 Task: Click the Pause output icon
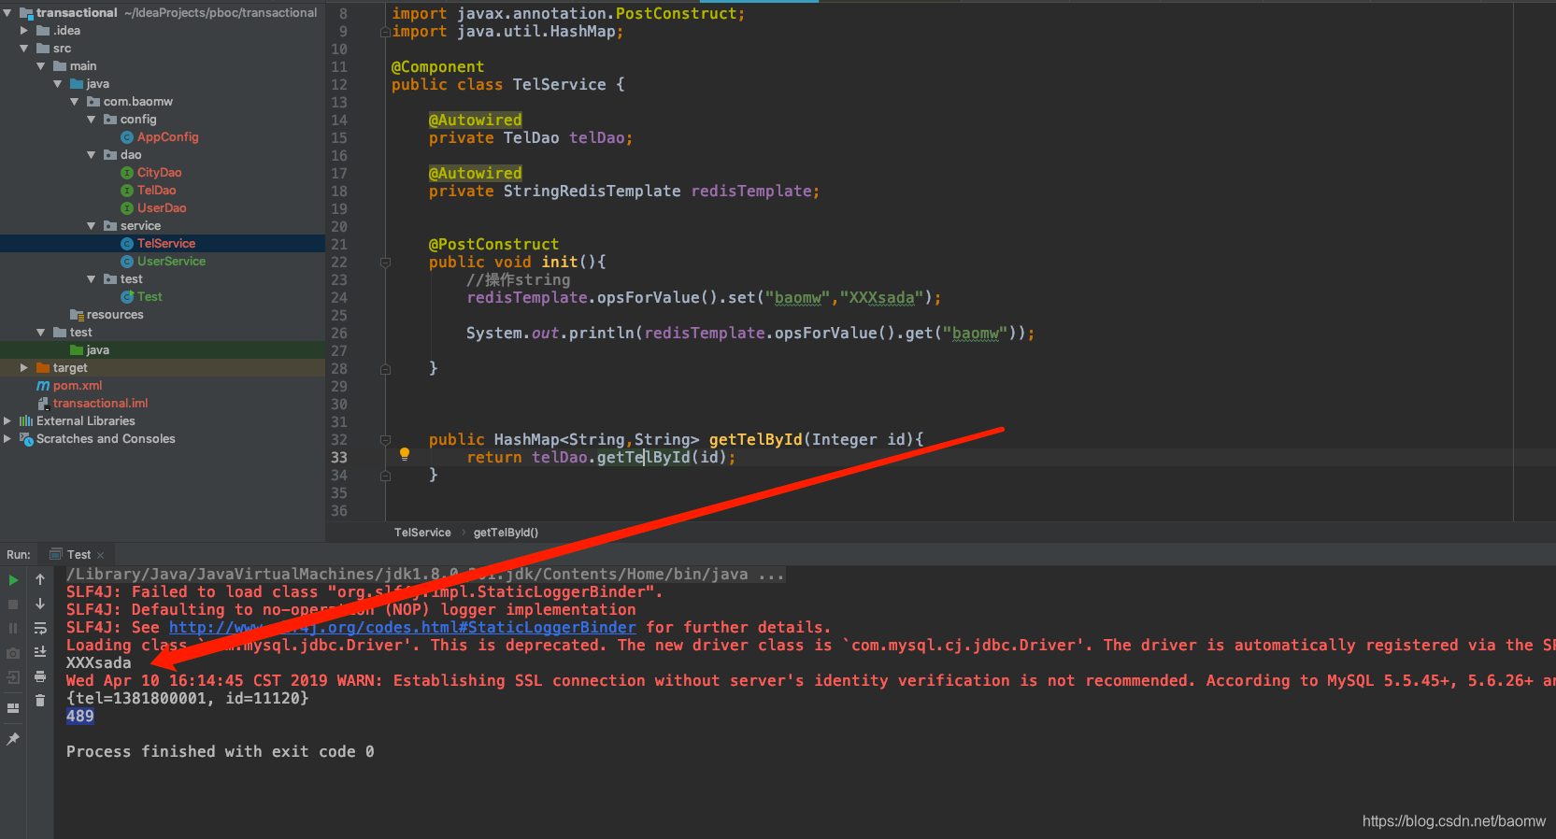pos(13,629)
